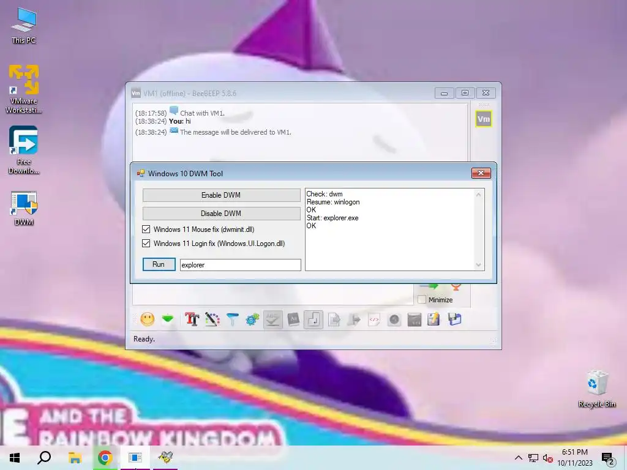The image size is (627, 470).
Task: Click the taskbar clock showing 6:51 PM
Action: click(574, 458)
